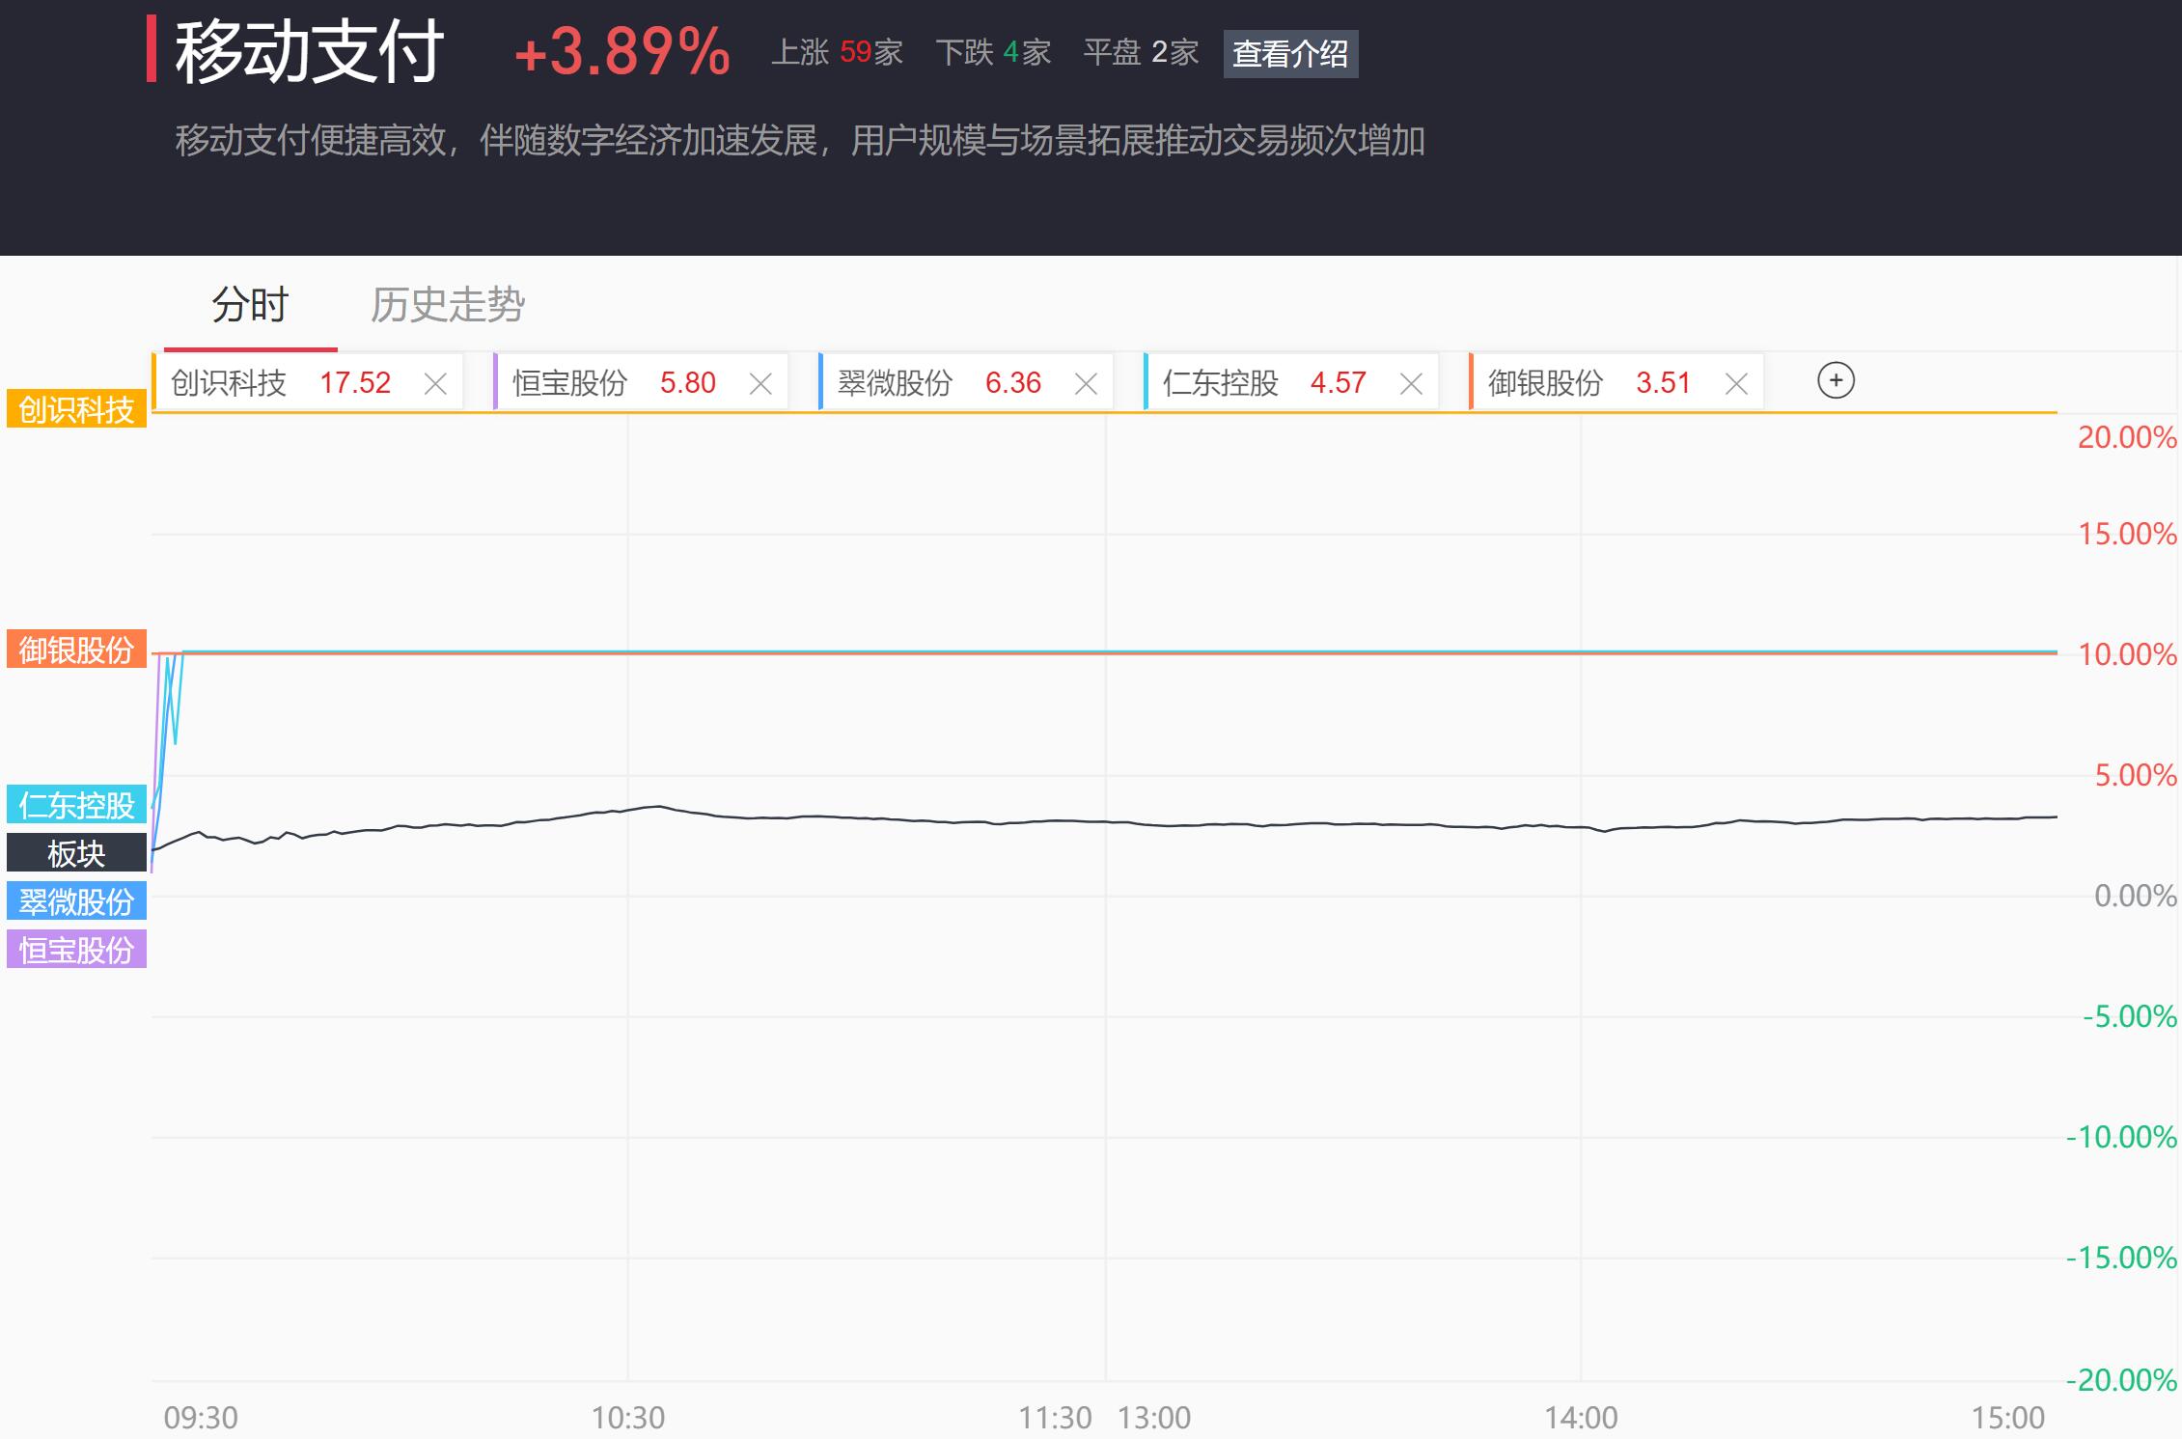Add a stock with the plus icon

pyautogui.click(x=1836, y=380)
